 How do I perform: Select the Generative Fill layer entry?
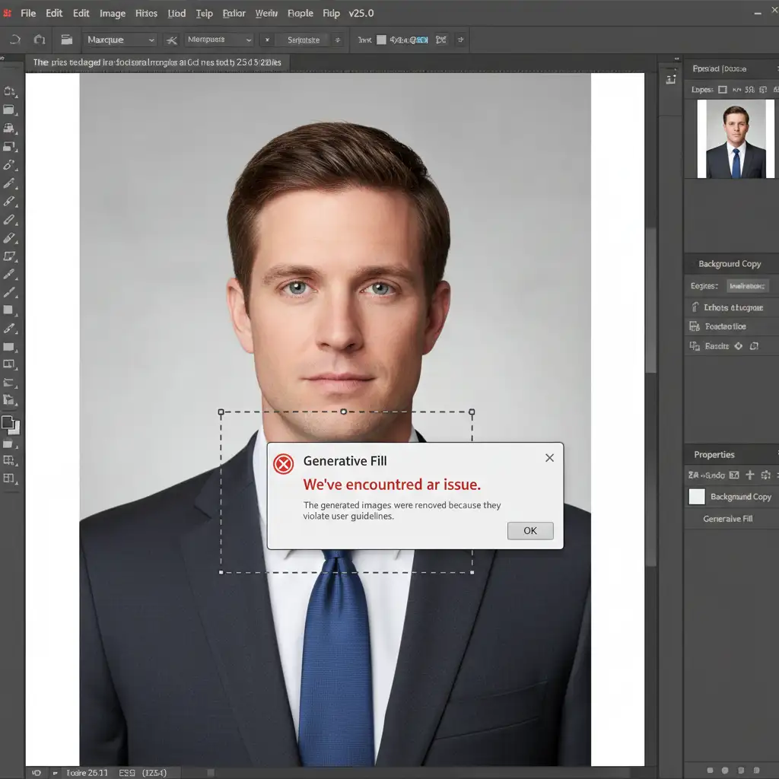tap(727, 519)
